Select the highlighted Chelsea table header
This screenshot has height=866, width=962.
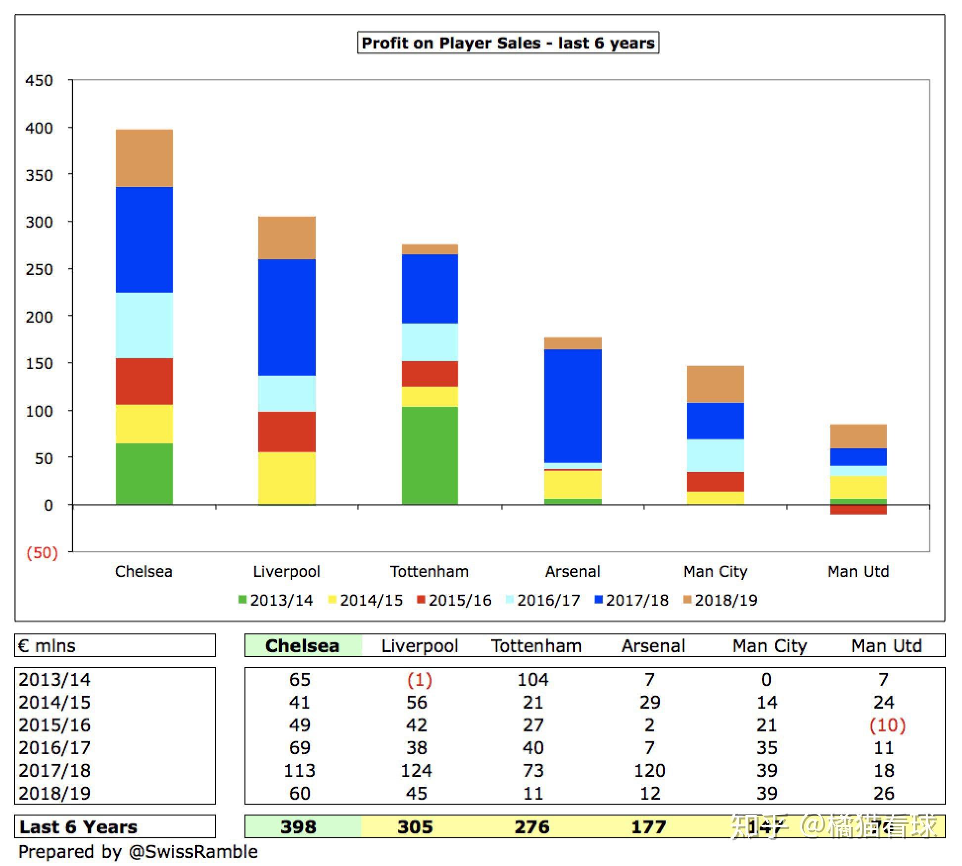303,646
